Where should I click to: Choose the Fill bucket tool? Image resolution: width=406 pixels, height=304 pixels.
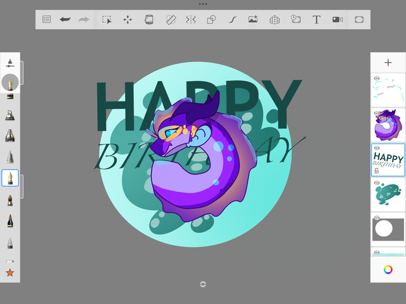149,20
